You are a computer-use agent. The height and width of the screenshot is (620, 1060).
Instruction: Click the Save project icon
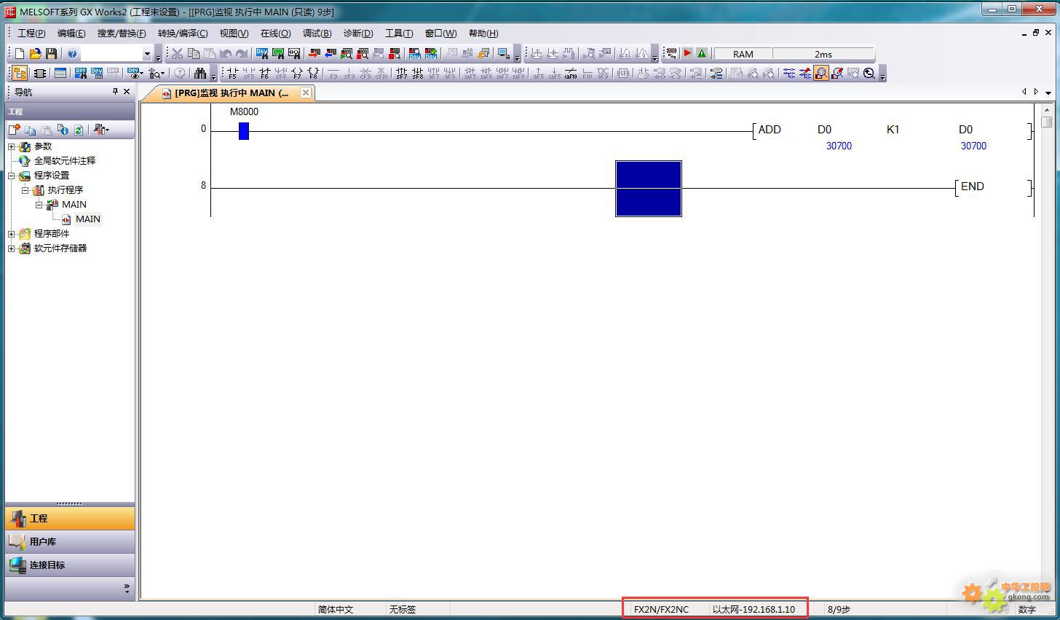51,54
